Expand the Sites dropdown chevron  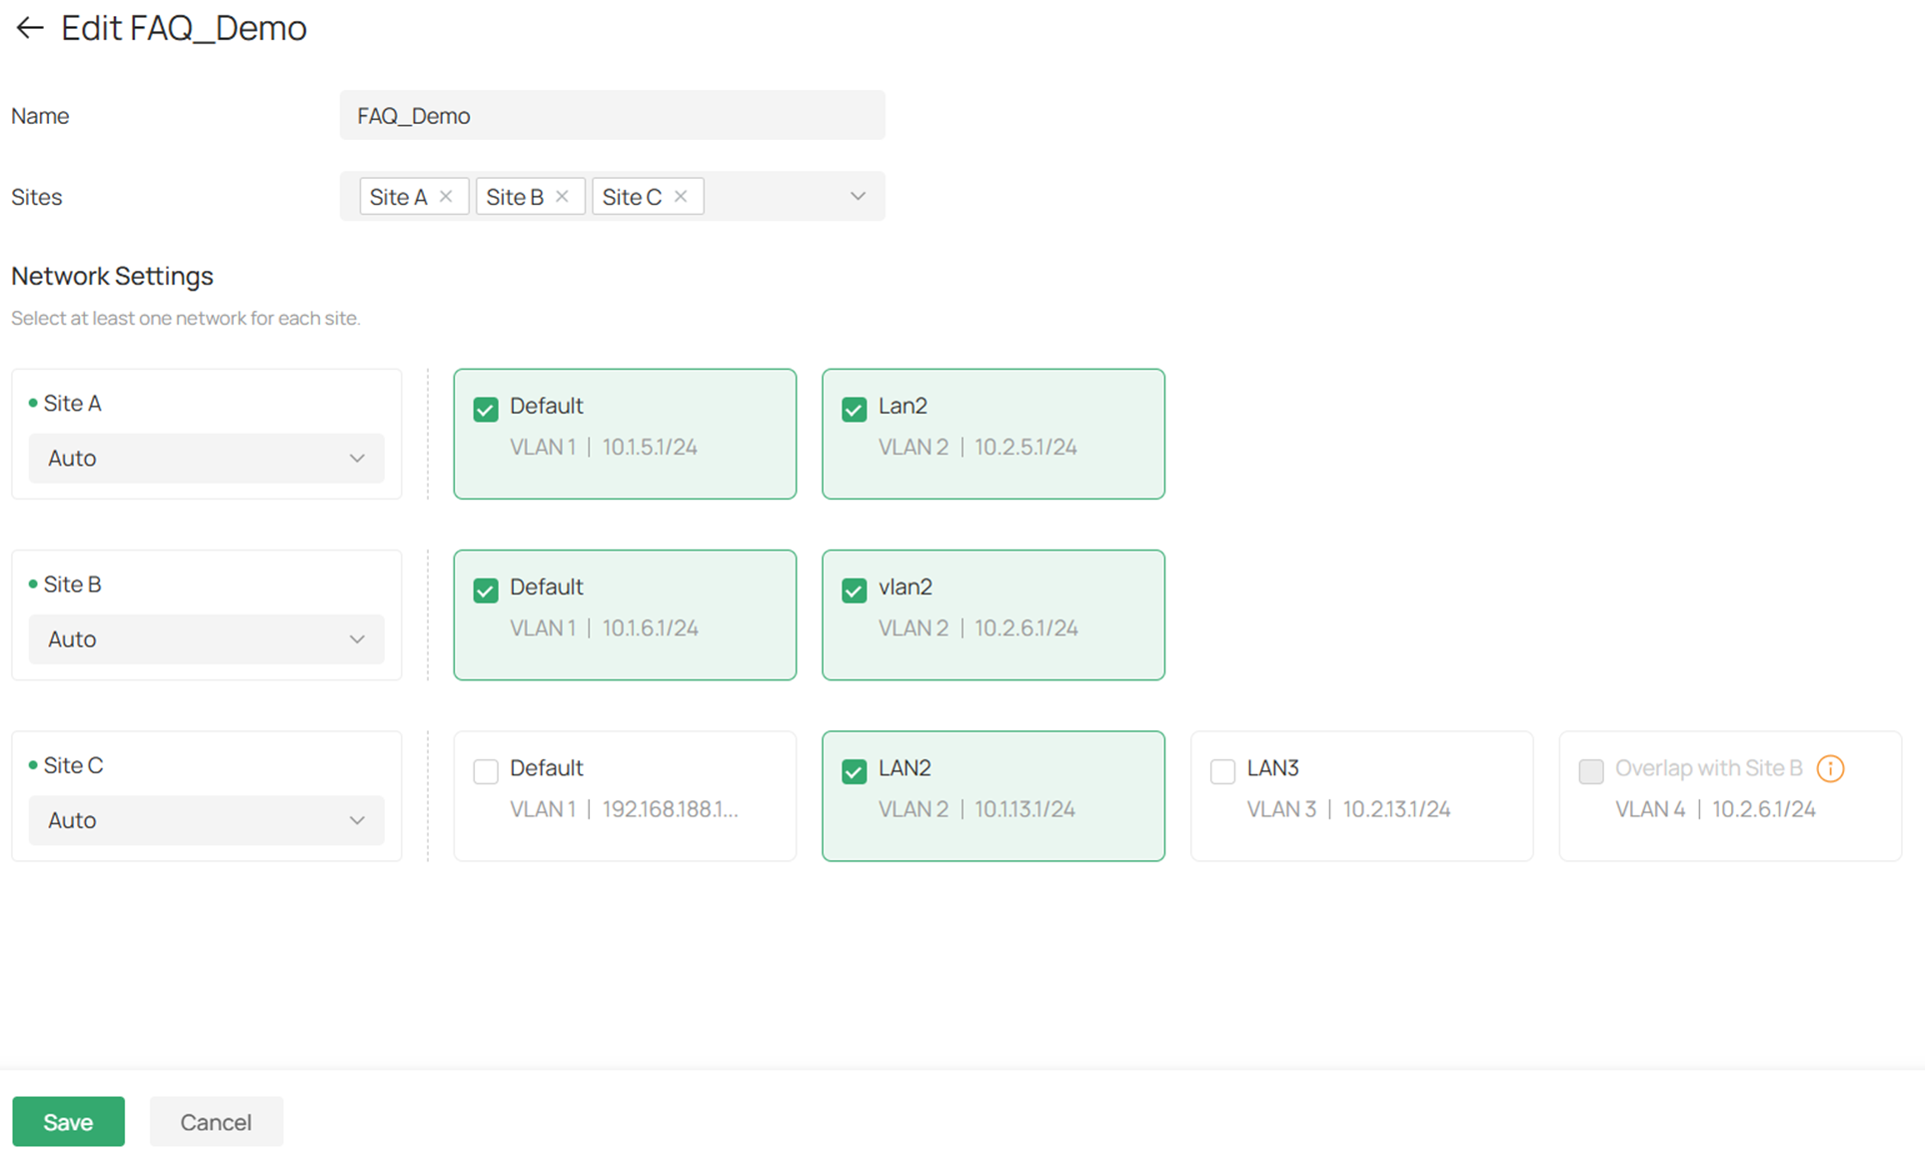pyautogui.click(x=858, y=196)
